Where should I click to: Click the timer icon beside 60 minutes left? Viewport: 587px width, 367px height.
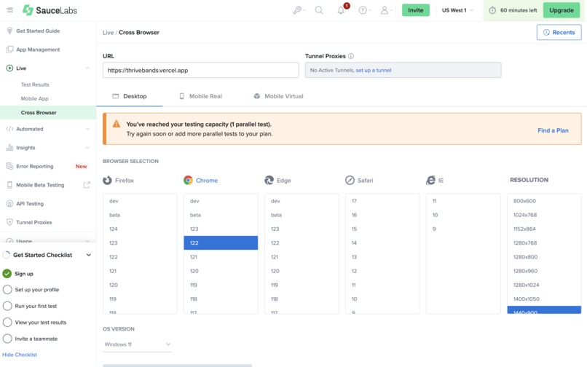coord(492,10)
